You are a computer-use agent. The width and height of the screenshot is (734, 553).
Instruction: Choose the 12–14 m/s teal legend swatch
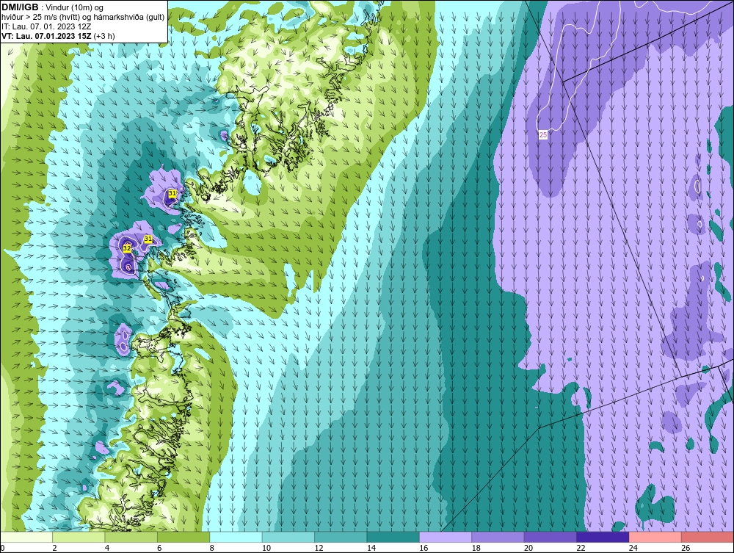click(341, 537)
